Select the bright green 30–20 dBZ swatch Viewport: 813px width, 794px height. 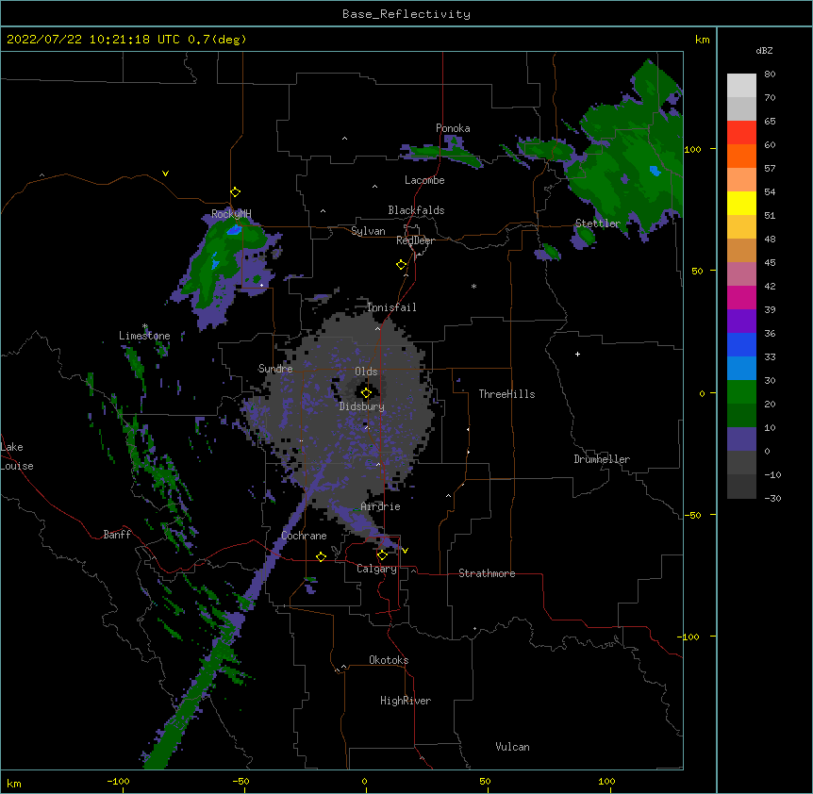point(741,392)
